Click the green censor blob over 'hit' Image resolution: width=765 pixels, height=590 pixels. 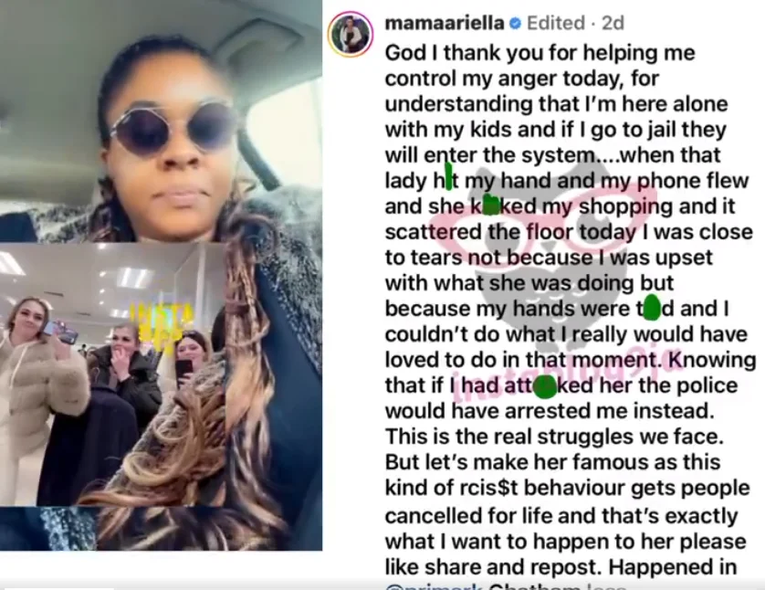pyautogui.click(x=448, y=176)
